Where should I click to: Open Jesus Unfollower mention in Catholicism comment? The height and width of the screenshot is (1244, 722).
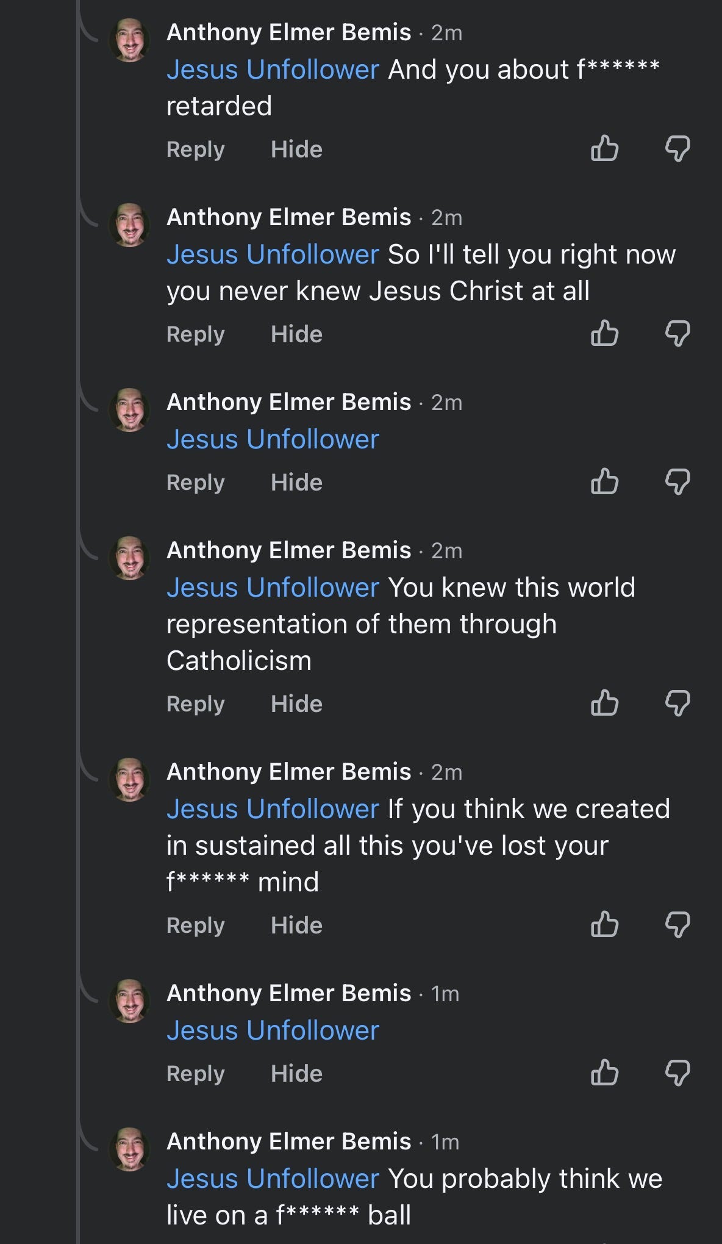(273, 588)
